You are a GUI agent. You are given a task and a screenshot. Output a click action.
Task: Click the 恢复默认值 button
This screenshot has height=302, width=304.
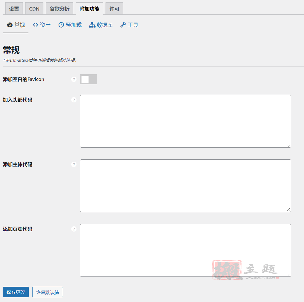[48, 292]
